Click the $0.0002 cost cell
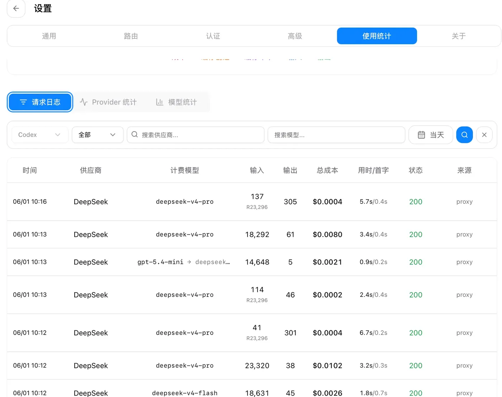Screen dimensions: 502x397 pyautogui.click(x=327, y=295)
